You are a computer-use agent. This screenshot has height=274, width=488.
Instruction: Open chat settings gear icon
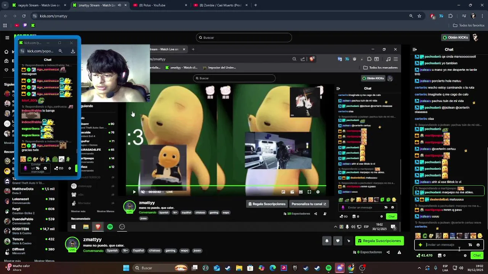[465, 256]
